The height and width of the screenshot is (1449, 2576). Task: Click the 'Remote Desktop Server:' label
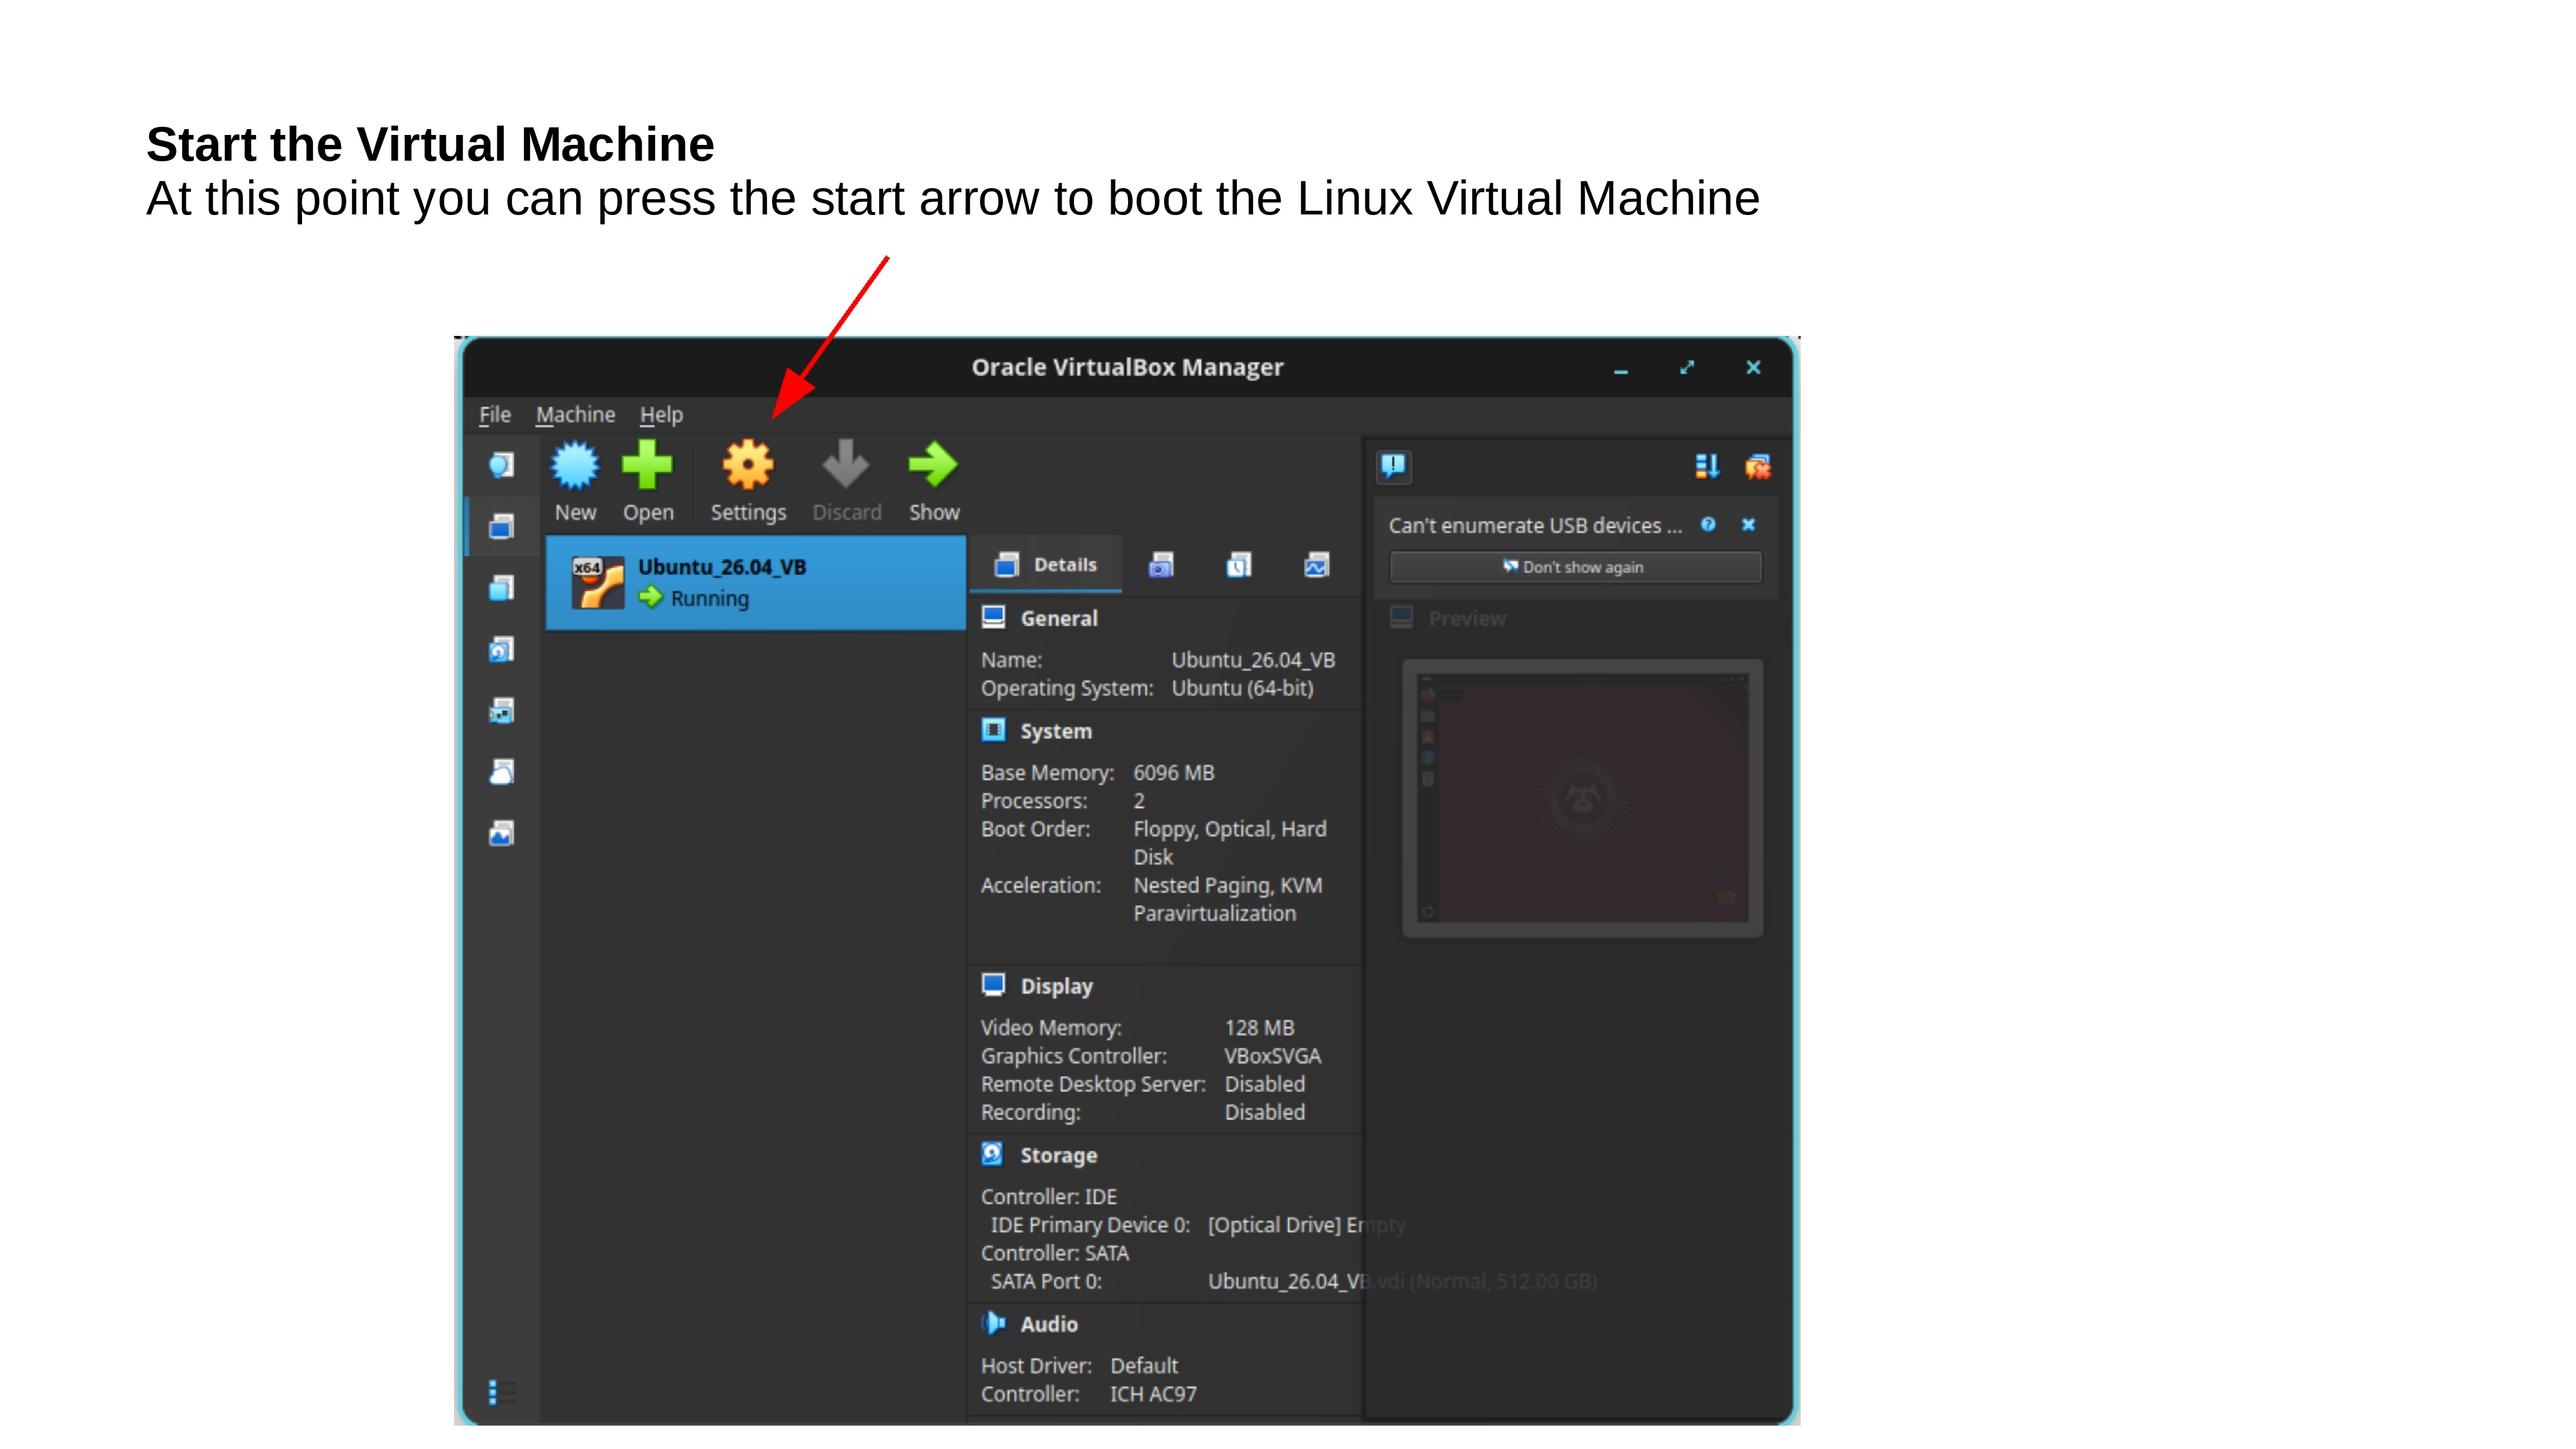[x=1093, y=1084]
